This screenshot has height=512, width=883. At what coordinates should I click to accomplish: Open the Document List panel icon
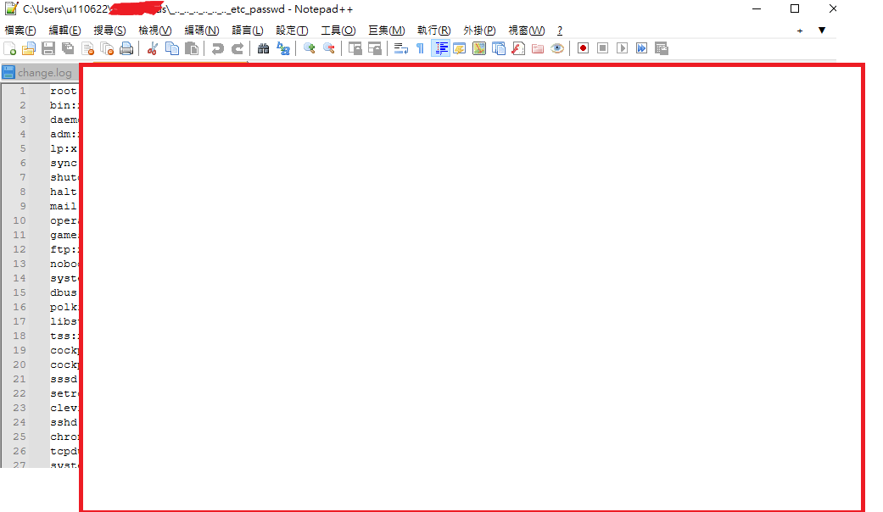click(x=499, y=48)
